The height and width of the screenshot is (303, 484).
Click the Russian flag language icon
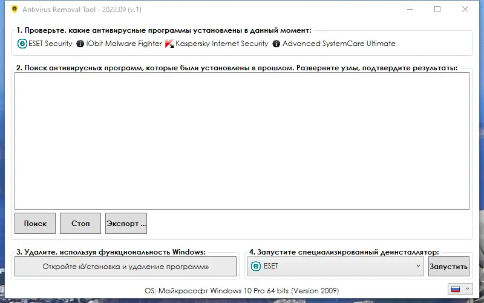(456, 289)
